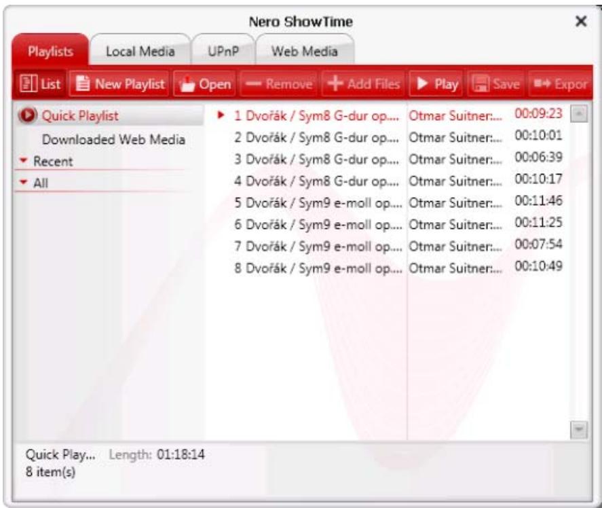Click duration 00:10:17

[x=538, y=179]
